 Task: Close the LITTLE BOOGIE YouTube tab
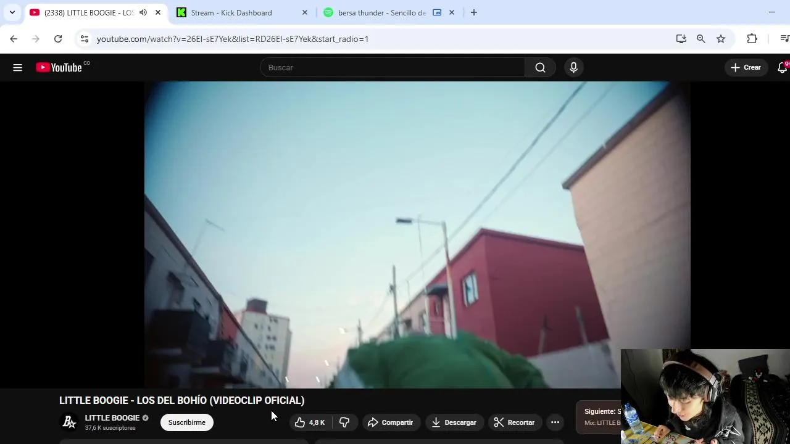pyautogui.click(x=158, y=12)
